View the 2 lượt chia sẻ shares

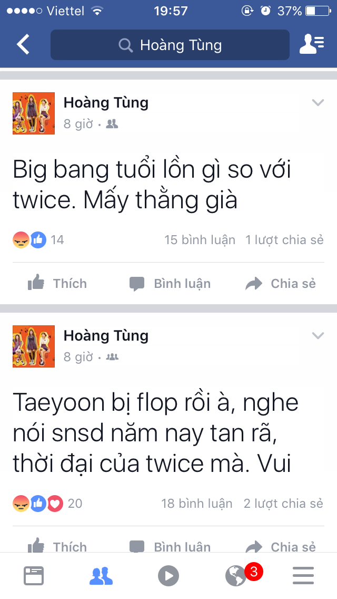click(x=284, y=504)
